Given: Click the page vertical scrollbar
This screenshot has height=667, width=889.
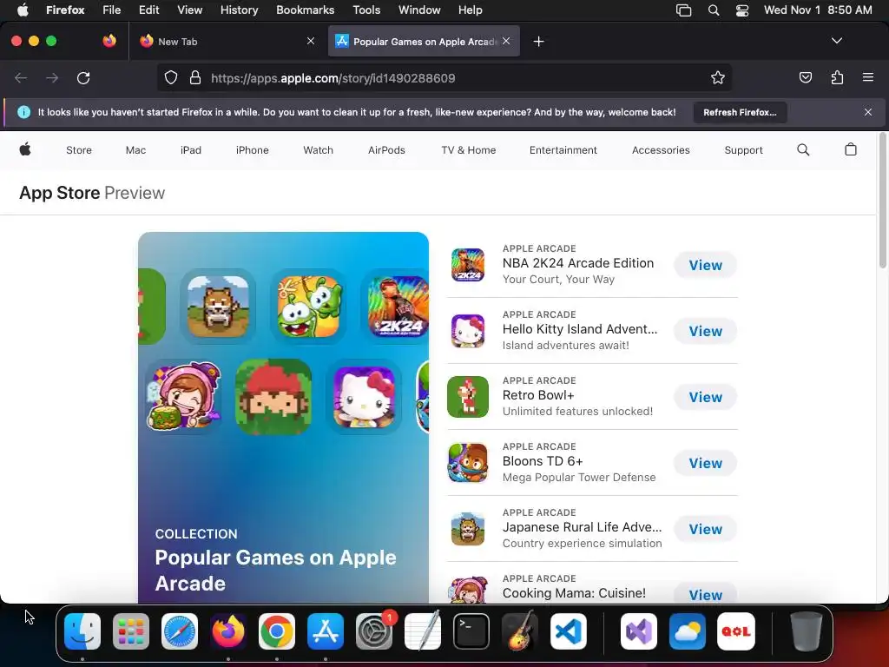Looking at the screenshot, I should click(x=882, y=201).
